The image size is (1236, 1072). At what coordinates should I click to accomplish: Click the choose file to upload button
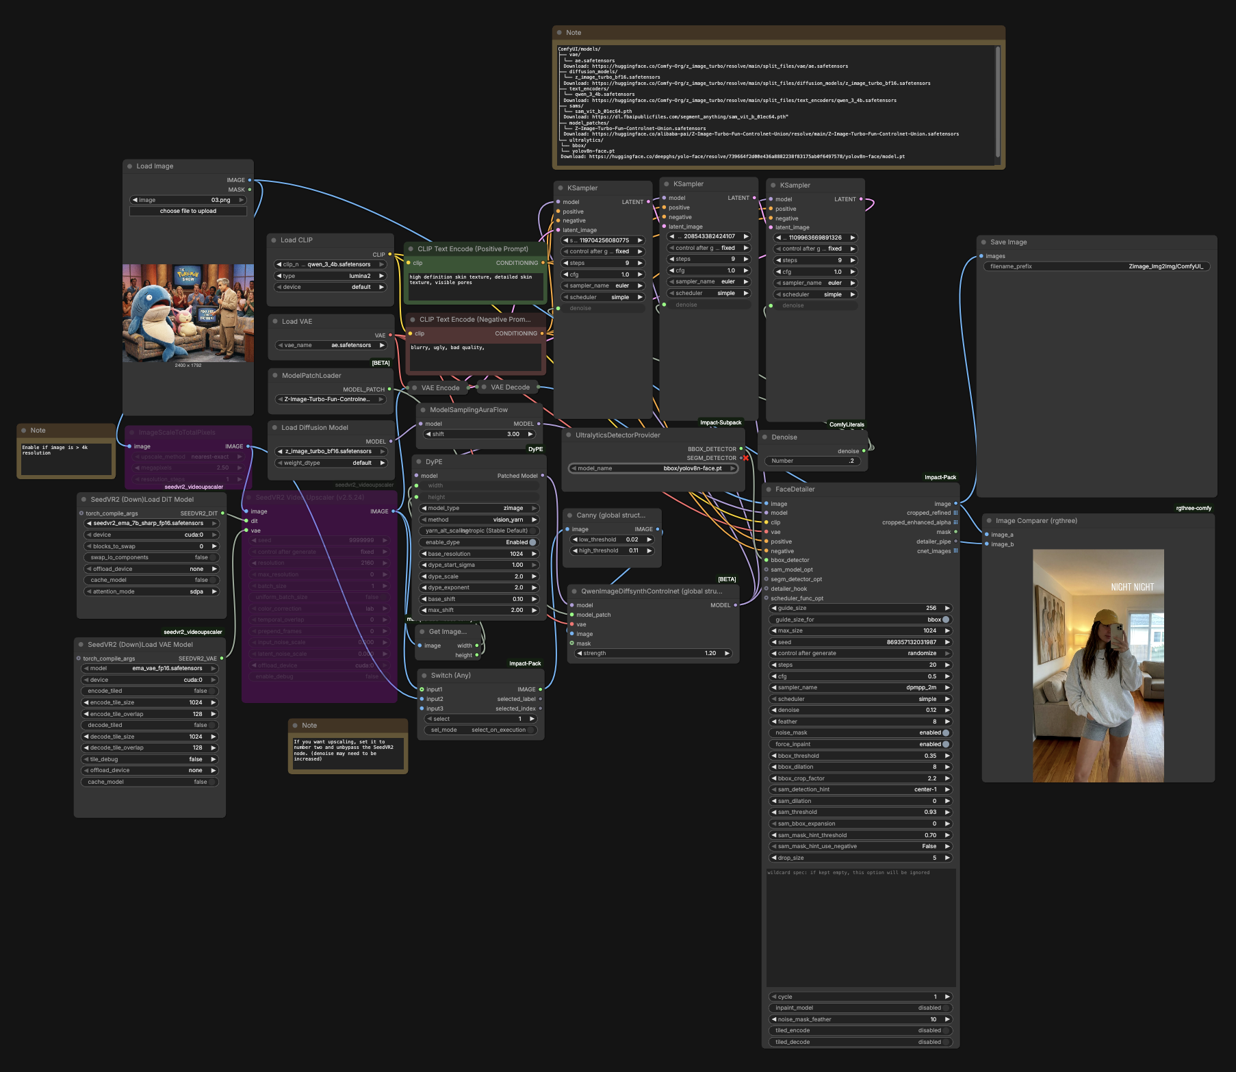pos(188,211)
